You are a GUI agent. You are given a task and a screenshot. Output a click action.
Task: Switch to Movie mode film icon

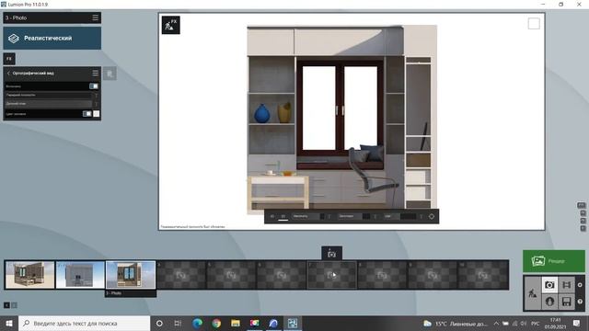(567, 285)
